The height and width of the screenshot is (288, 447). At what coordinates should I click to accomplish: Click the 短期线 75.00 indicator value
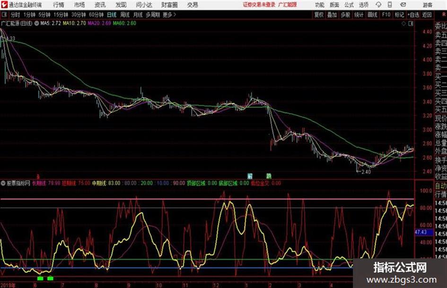[76, 183]
